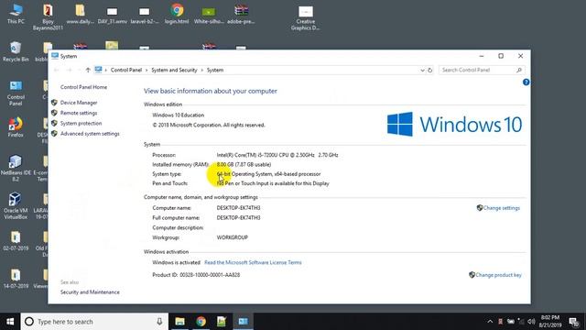The height and width of the screenshot is (330, 586).
Task: Open the help question mark icon
Action: (x=526, y=82)
